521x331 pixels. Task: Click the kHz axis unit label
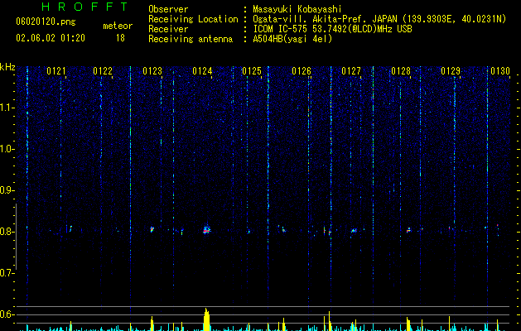click(x=7, y=67)
